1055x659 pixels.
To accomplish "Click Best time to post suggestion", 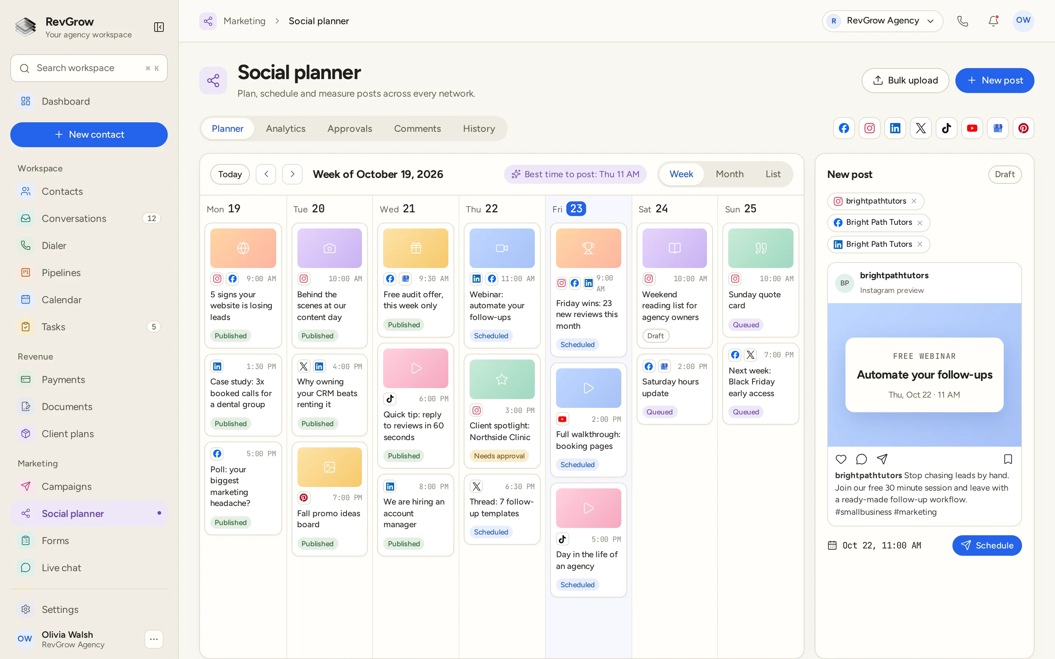I will coord(575,174).
